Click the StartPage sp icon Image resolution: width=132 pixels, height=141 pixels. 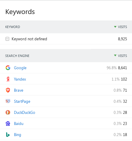[8, 101]
